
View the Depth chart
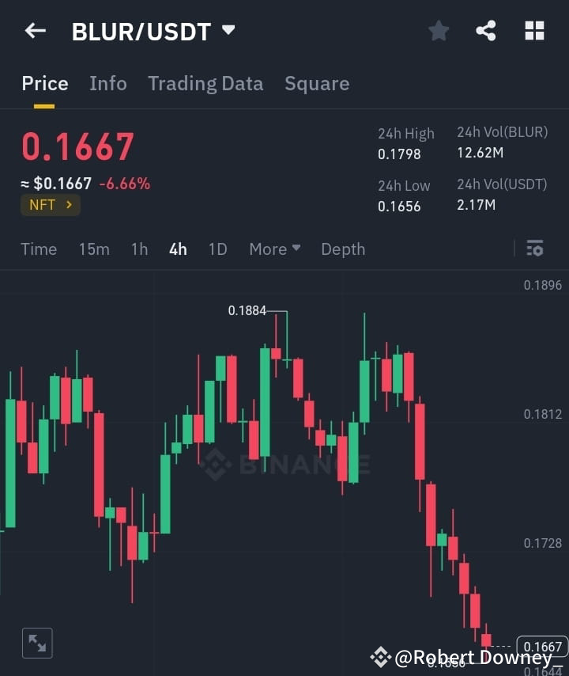[x=343, y=249]
